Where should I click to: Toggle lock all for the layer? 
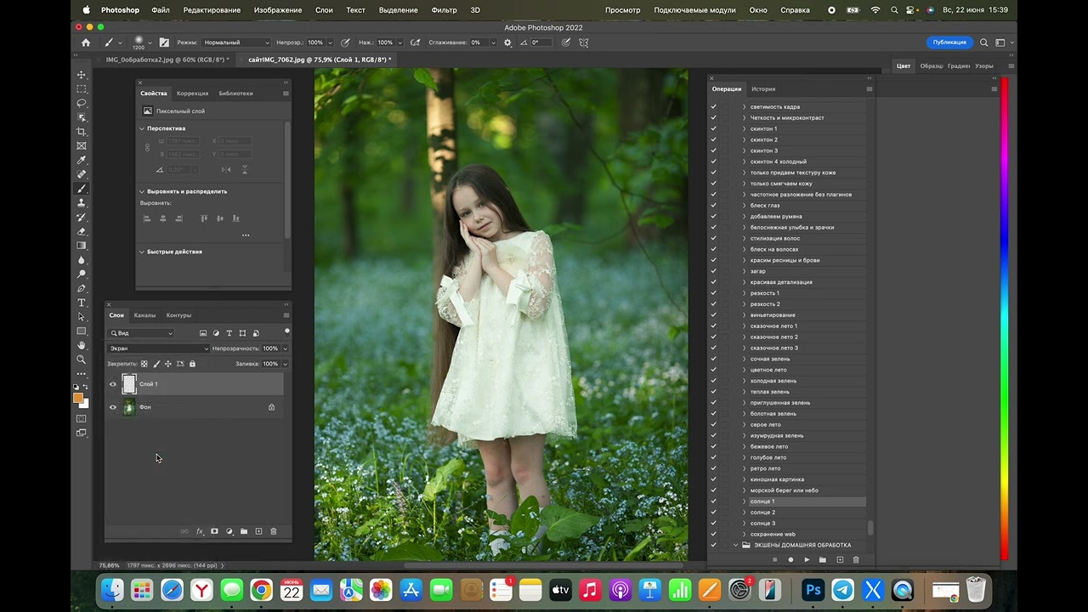(192, 364)
